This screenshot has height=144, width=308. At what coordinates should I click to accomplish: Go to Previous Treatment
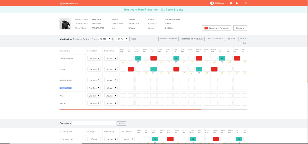click(x=168, y=39)
